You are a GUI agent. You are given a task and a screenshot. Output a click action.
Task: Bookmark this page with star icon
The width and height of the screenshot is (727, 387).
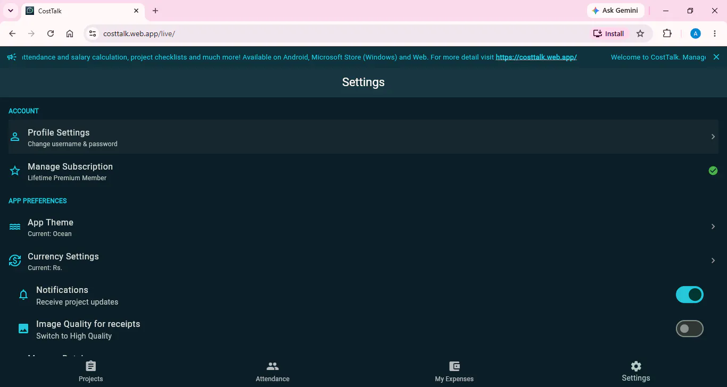click(x=640, y=33)
